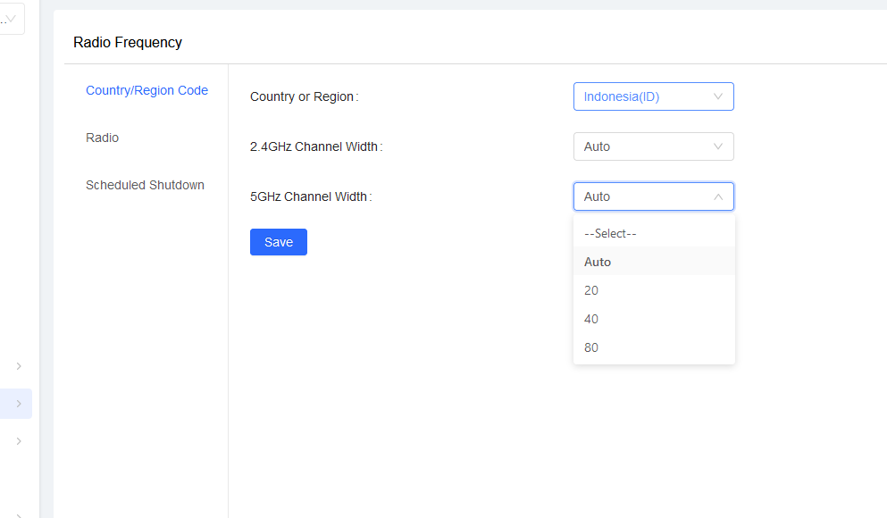Expand the highlighted sidebar menu chevron
This screenshot has height=518, width=887.
pyautogui.click(x=19, y=404)
